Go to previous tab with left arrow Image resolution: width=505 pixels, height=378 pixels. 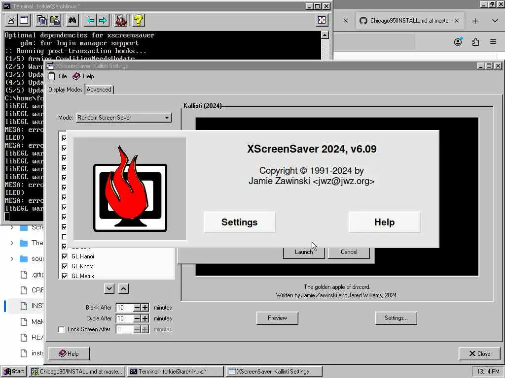[x=90, y=20]
